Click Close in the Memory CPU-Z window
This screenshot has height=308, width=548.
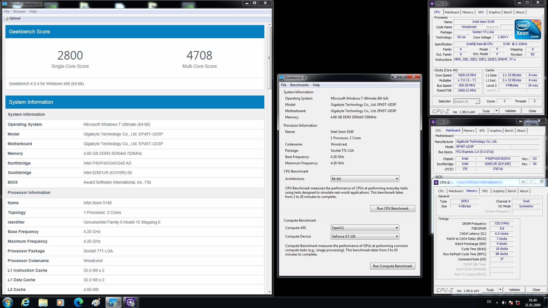pyautogui.click(x=536, y=290)
